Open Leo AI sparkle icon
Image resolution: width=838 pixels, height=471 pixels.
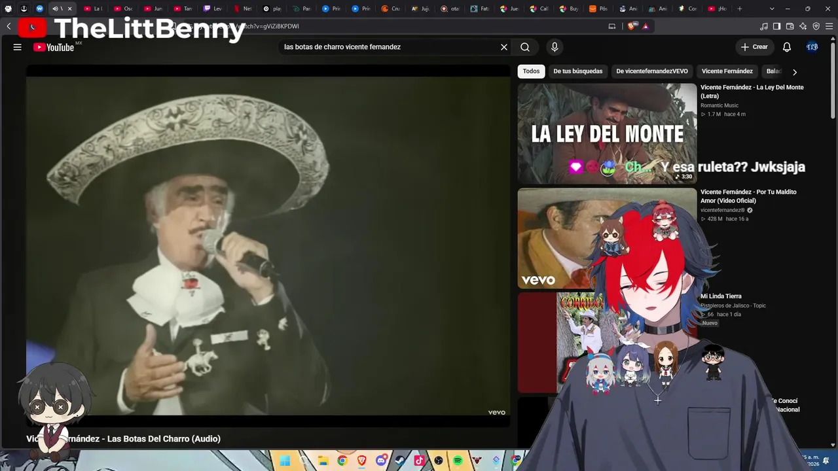tap(803, 26)
